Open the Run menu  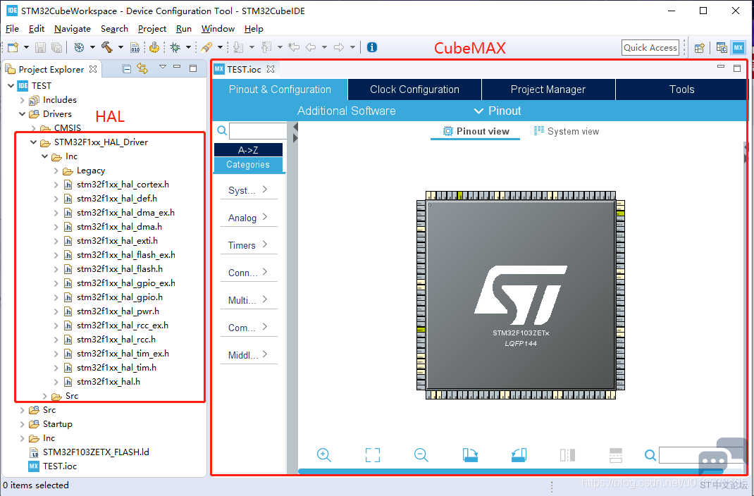(184, 29)
